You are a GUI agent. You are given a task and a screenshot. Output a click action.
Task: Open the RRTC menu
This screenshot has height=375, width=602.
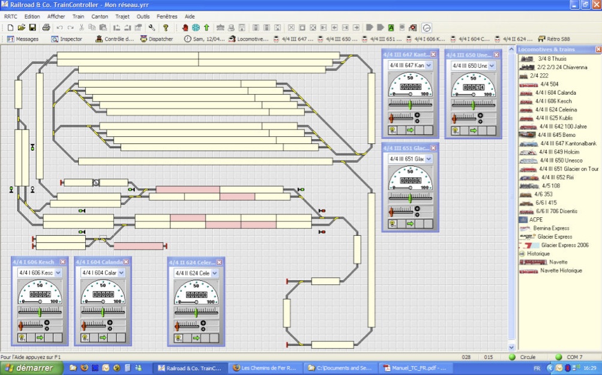point(11,17)
